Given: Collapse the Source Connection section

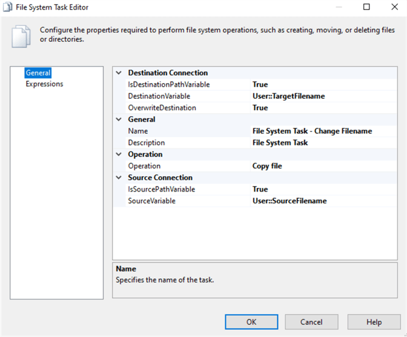Looking at the screenshot, I should pos(118,178).
